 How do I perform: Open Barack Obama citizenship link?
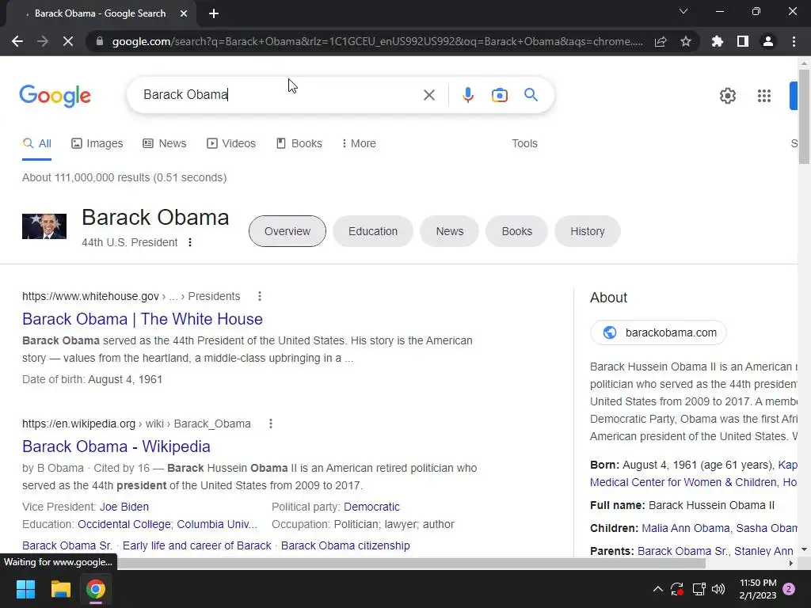(345, 546)
